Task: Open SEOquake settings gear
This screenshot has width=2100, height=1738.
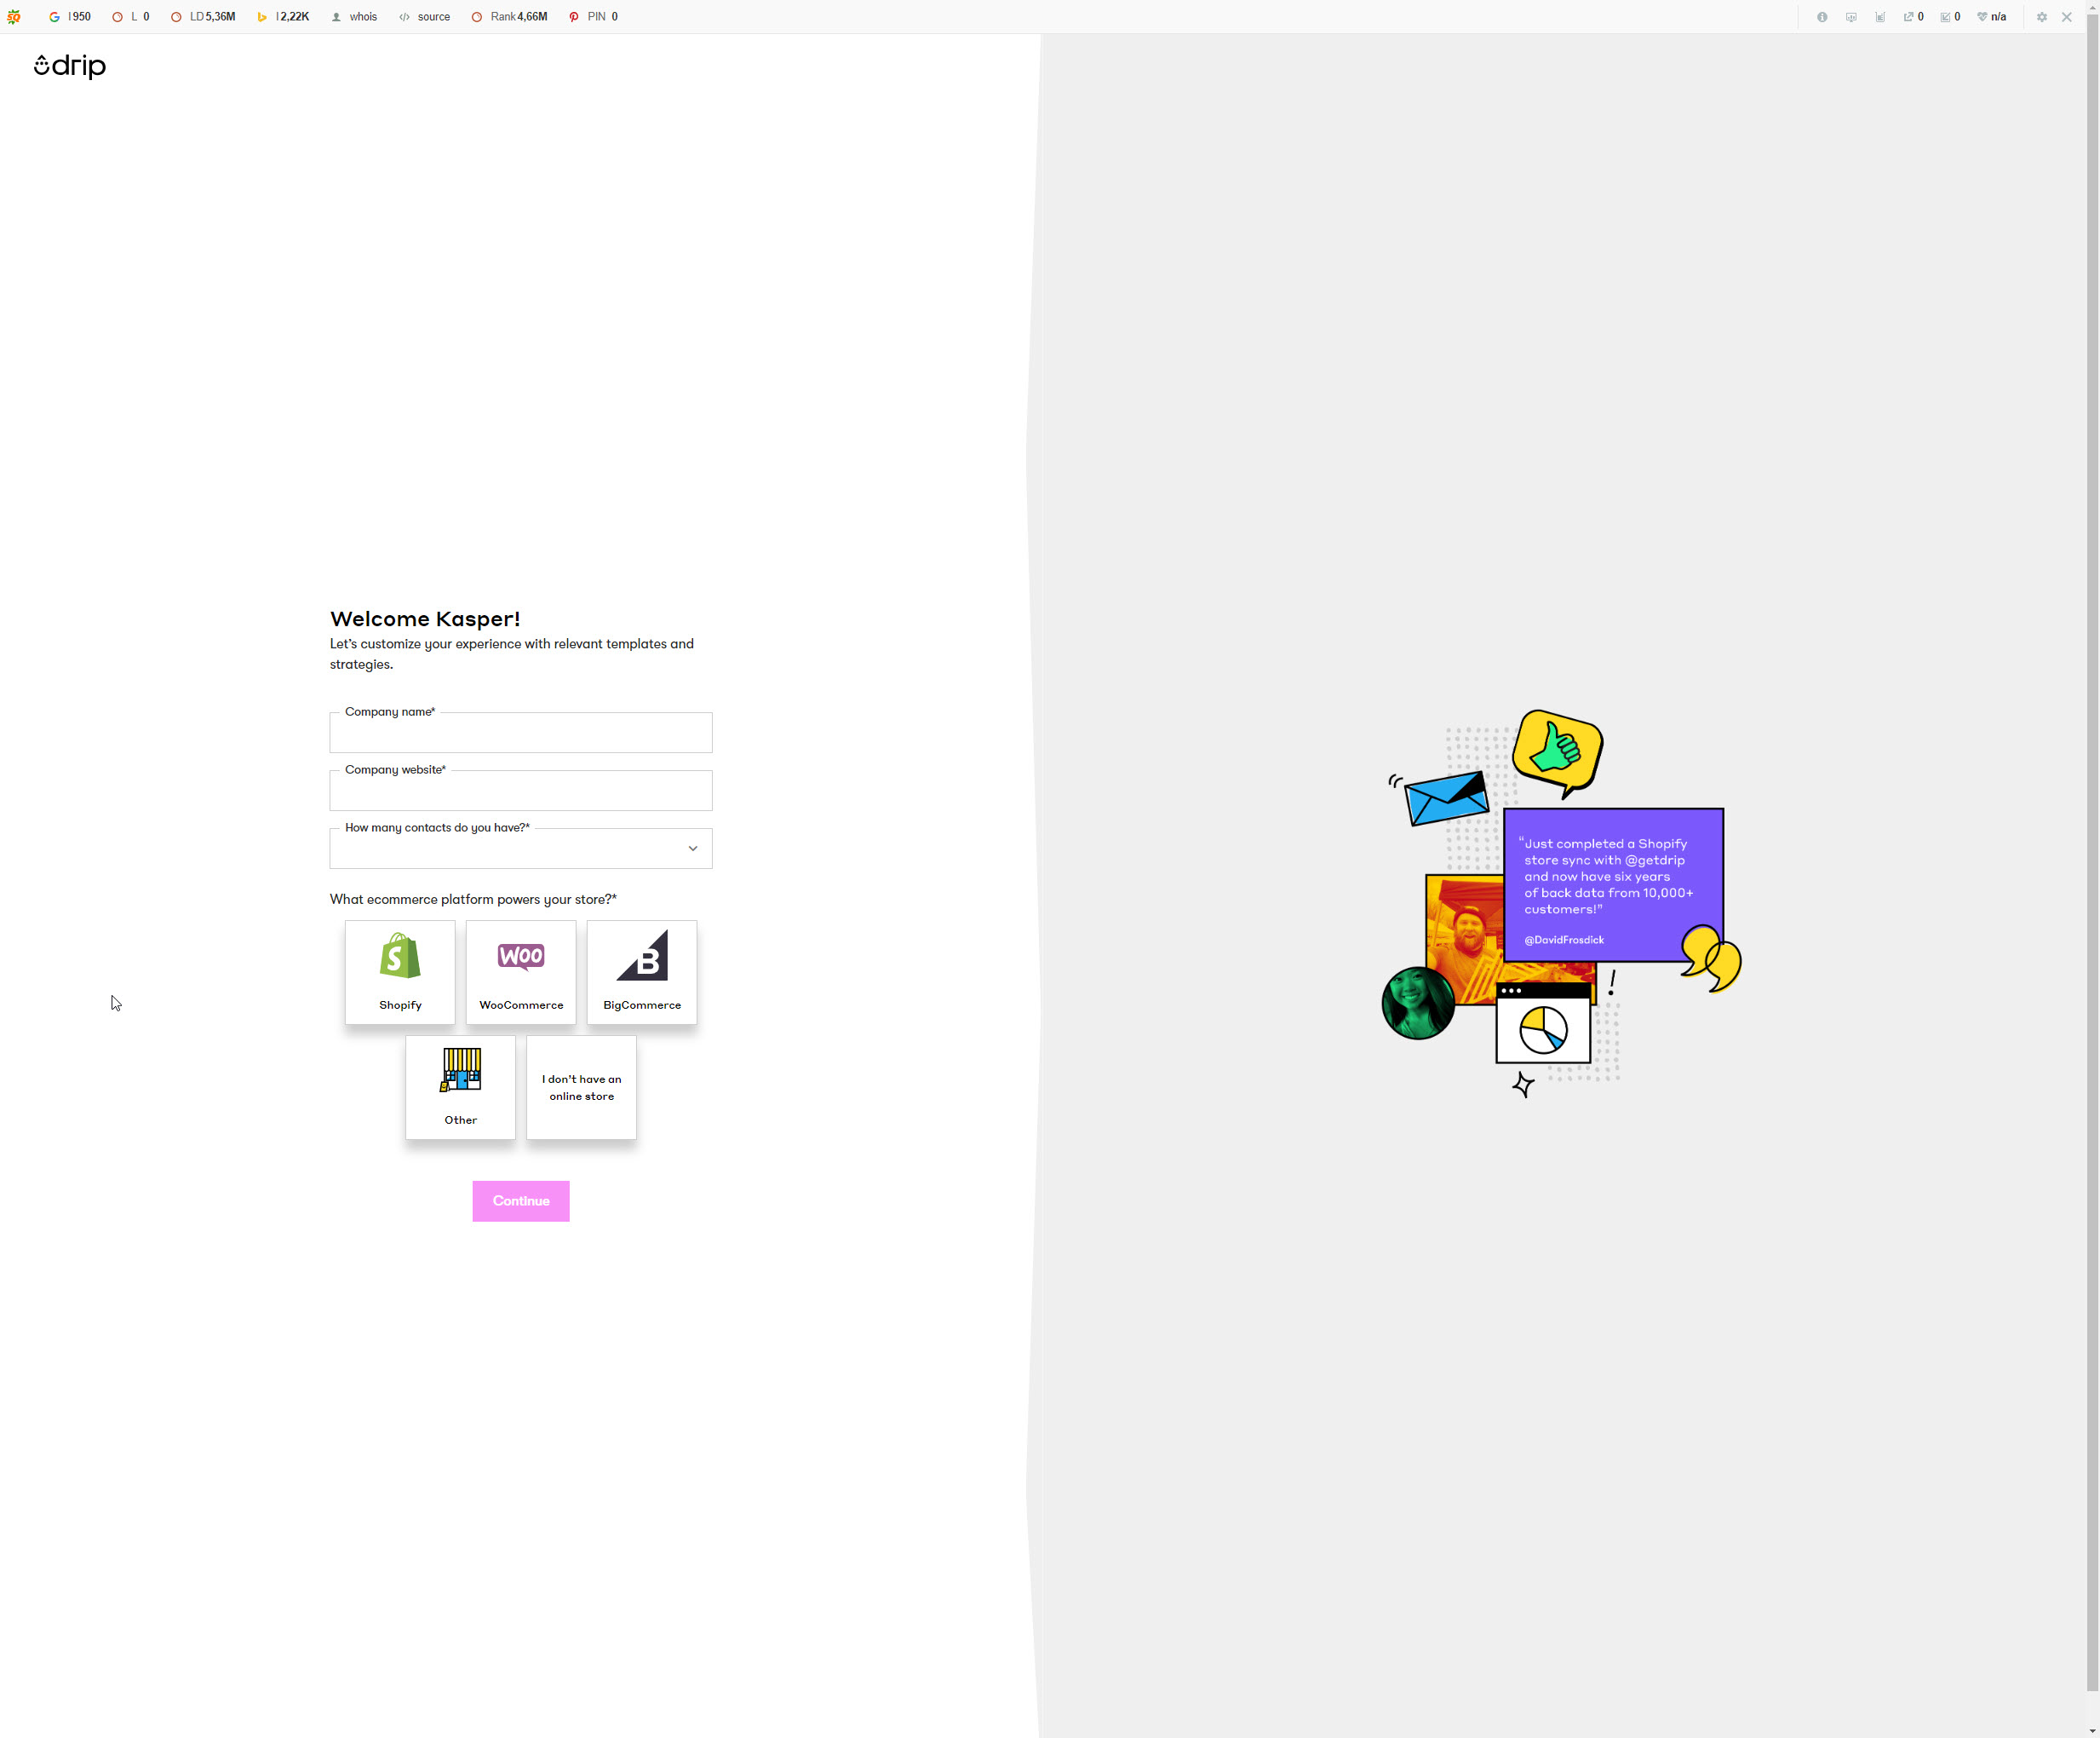Action: pyautogui.click(x=2041, y=17)
